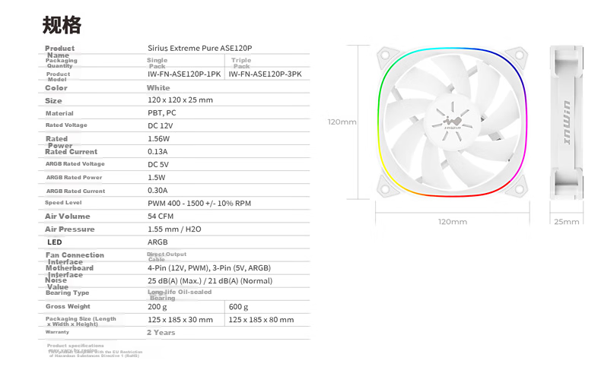Click the Packaging Quantity row label

pyautogui.click(x=62, y=63)
